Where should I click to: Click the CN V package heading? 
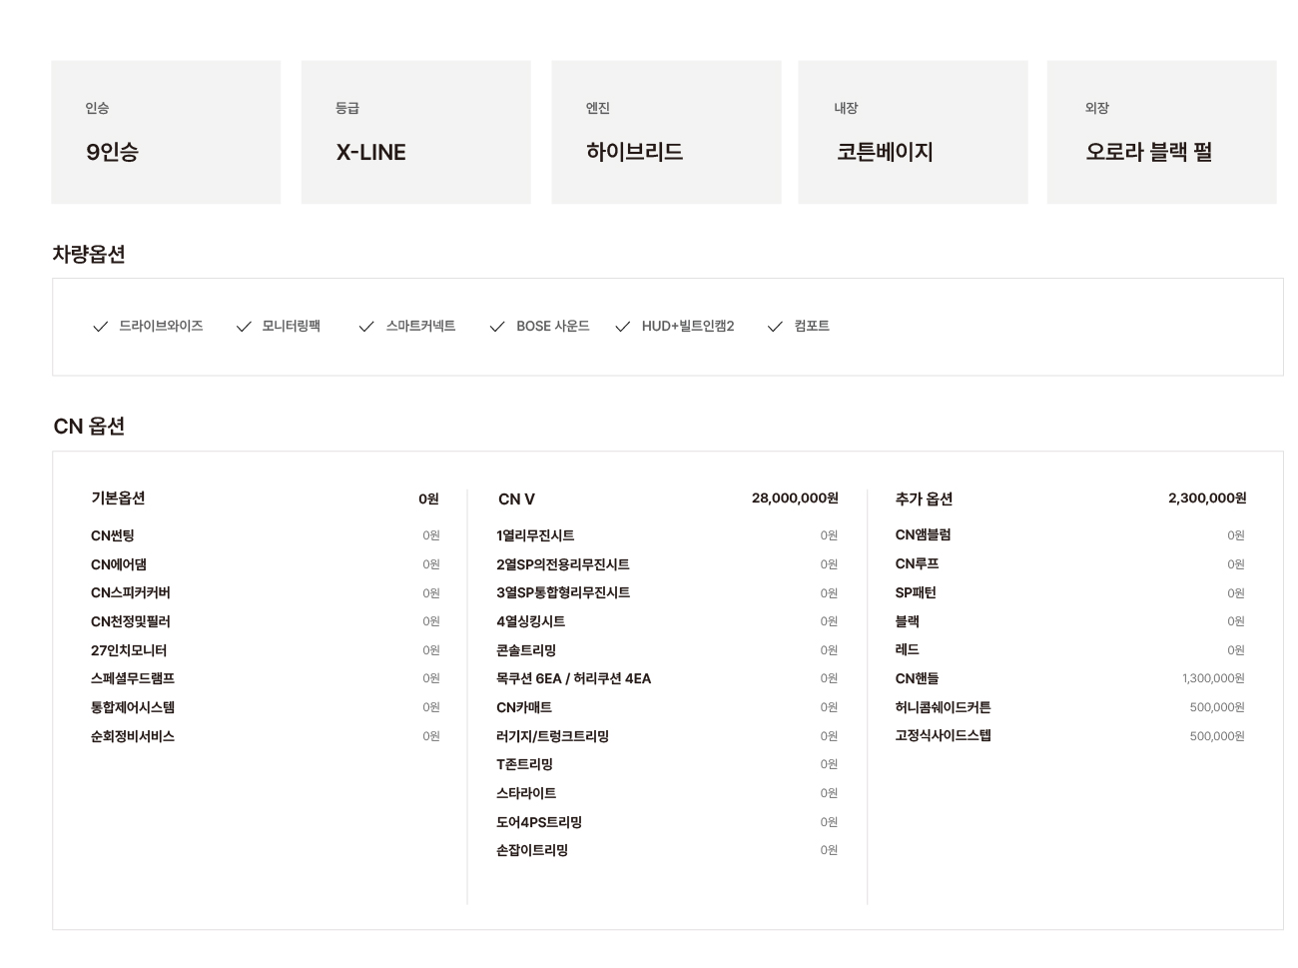tap(516, 498)
